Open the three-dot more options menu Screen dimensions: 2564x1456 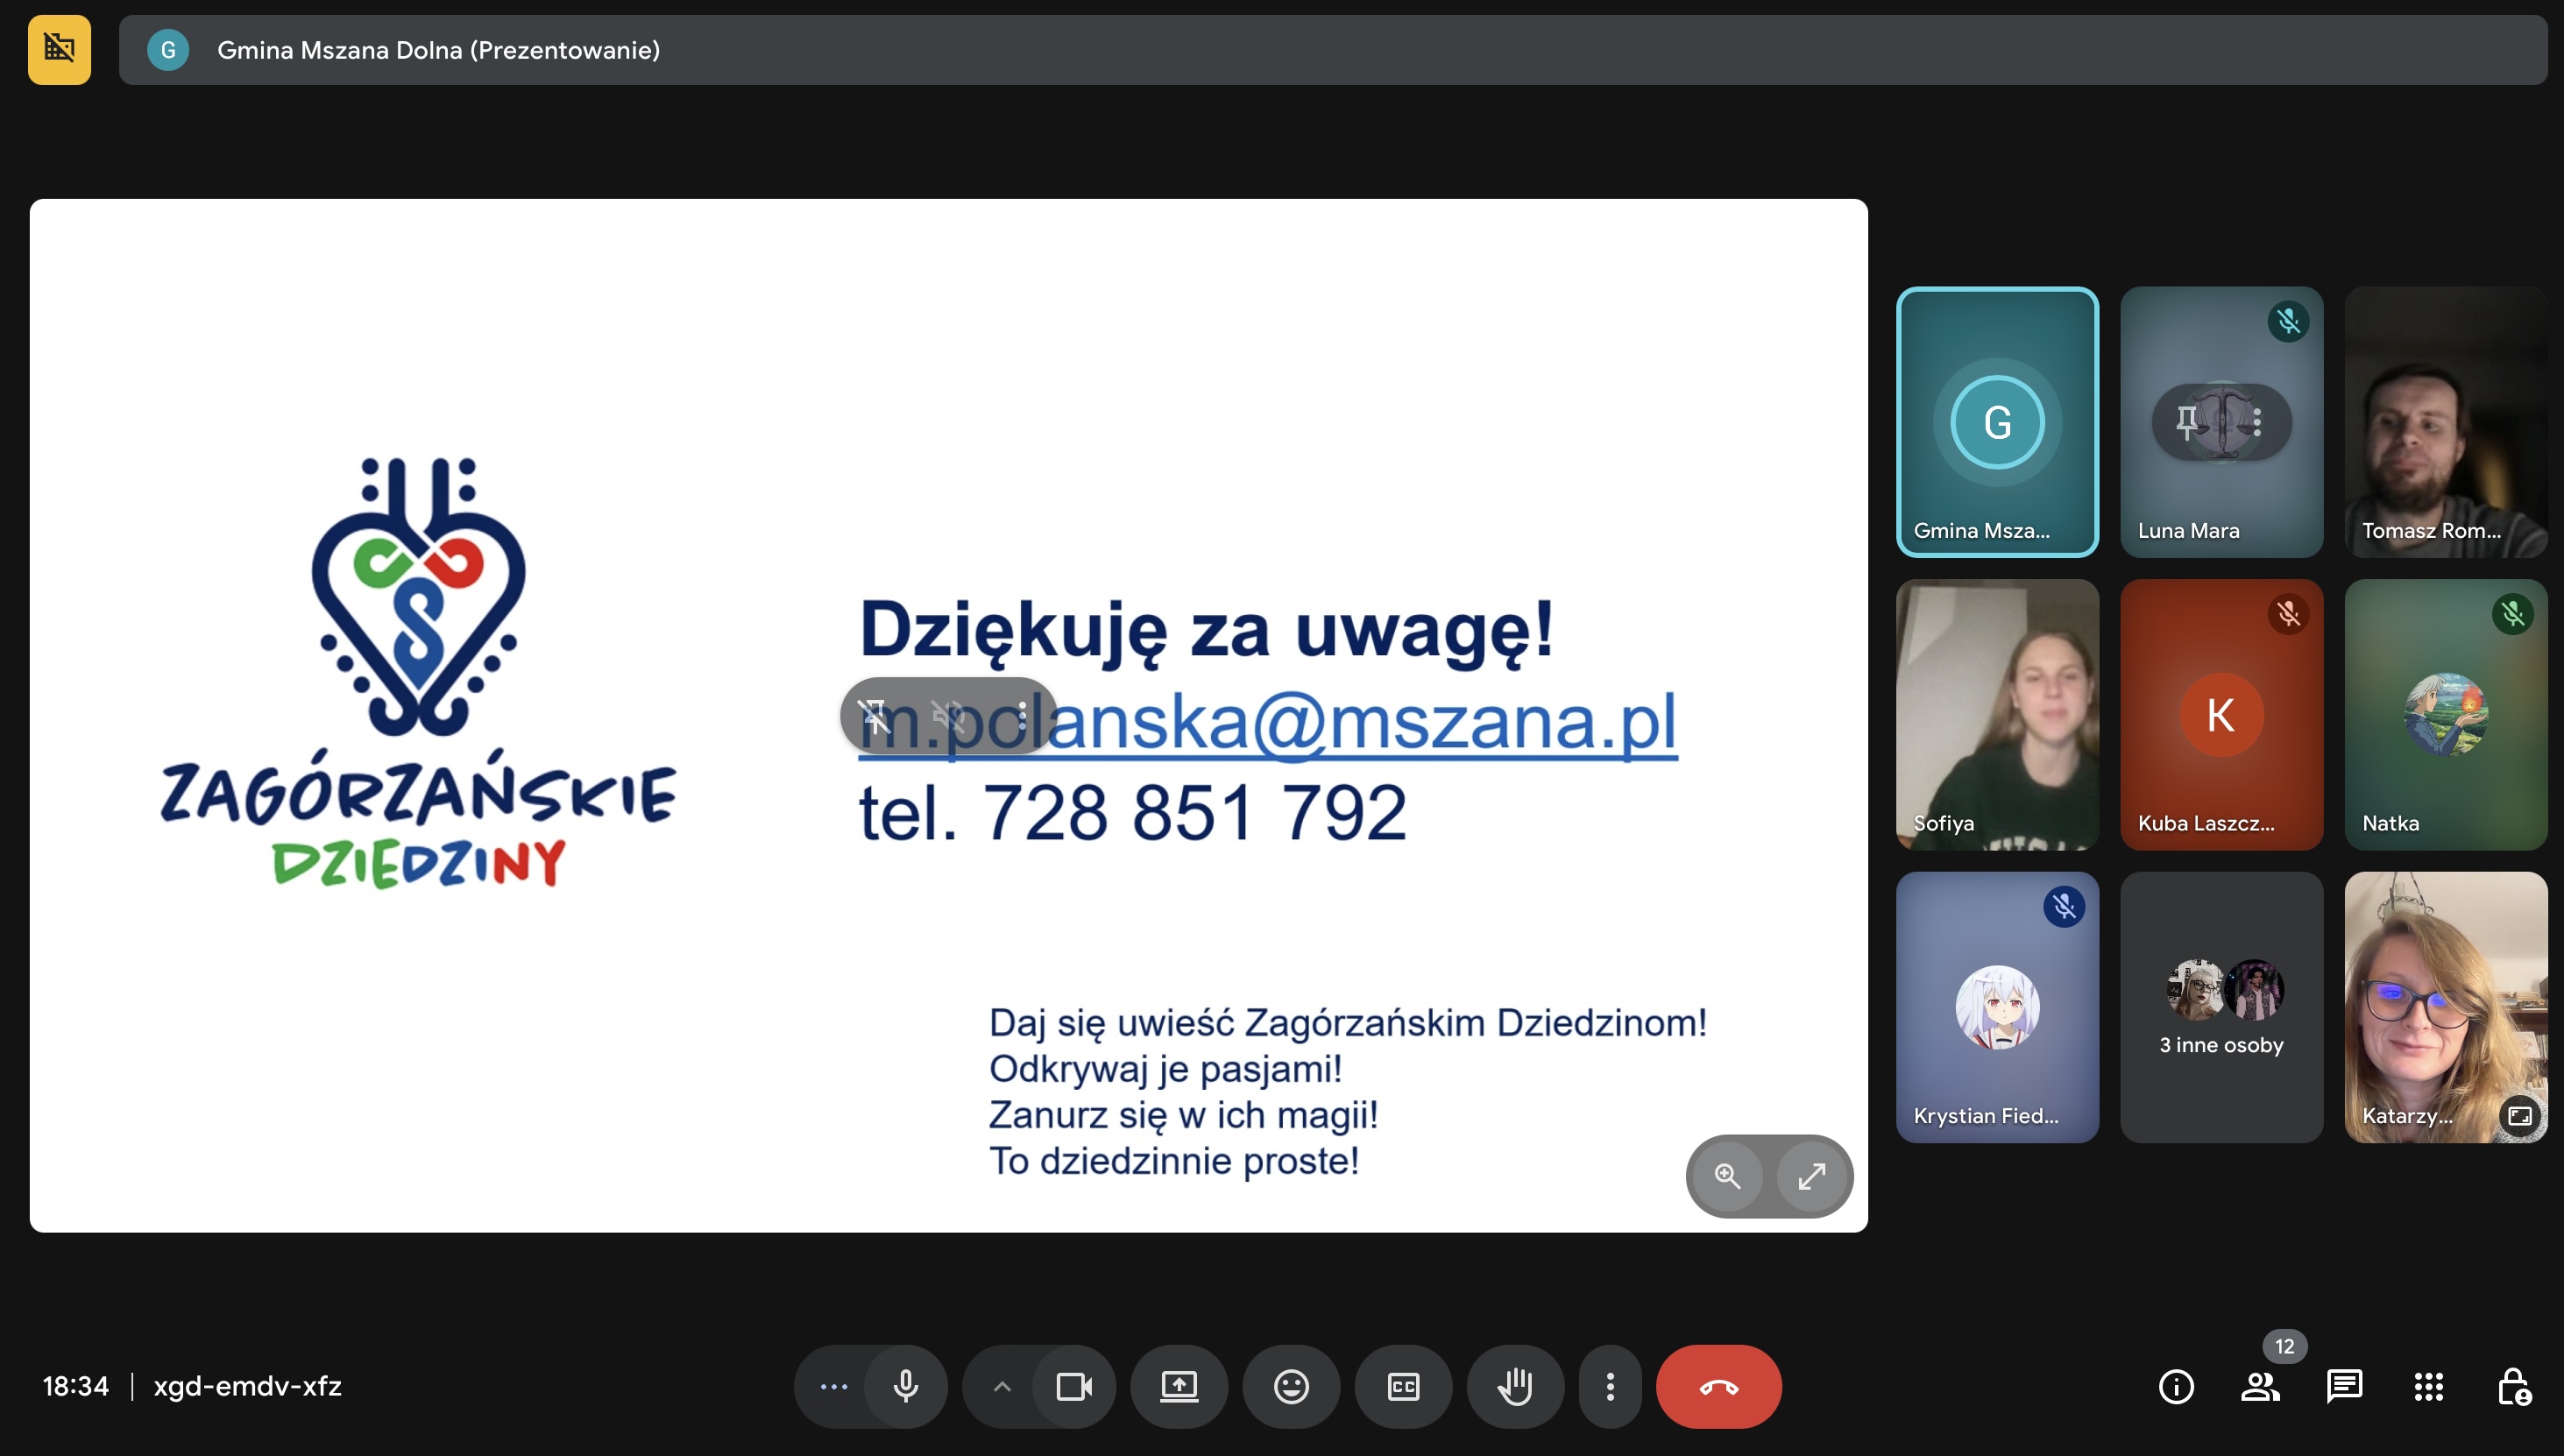[1610, 1386]
